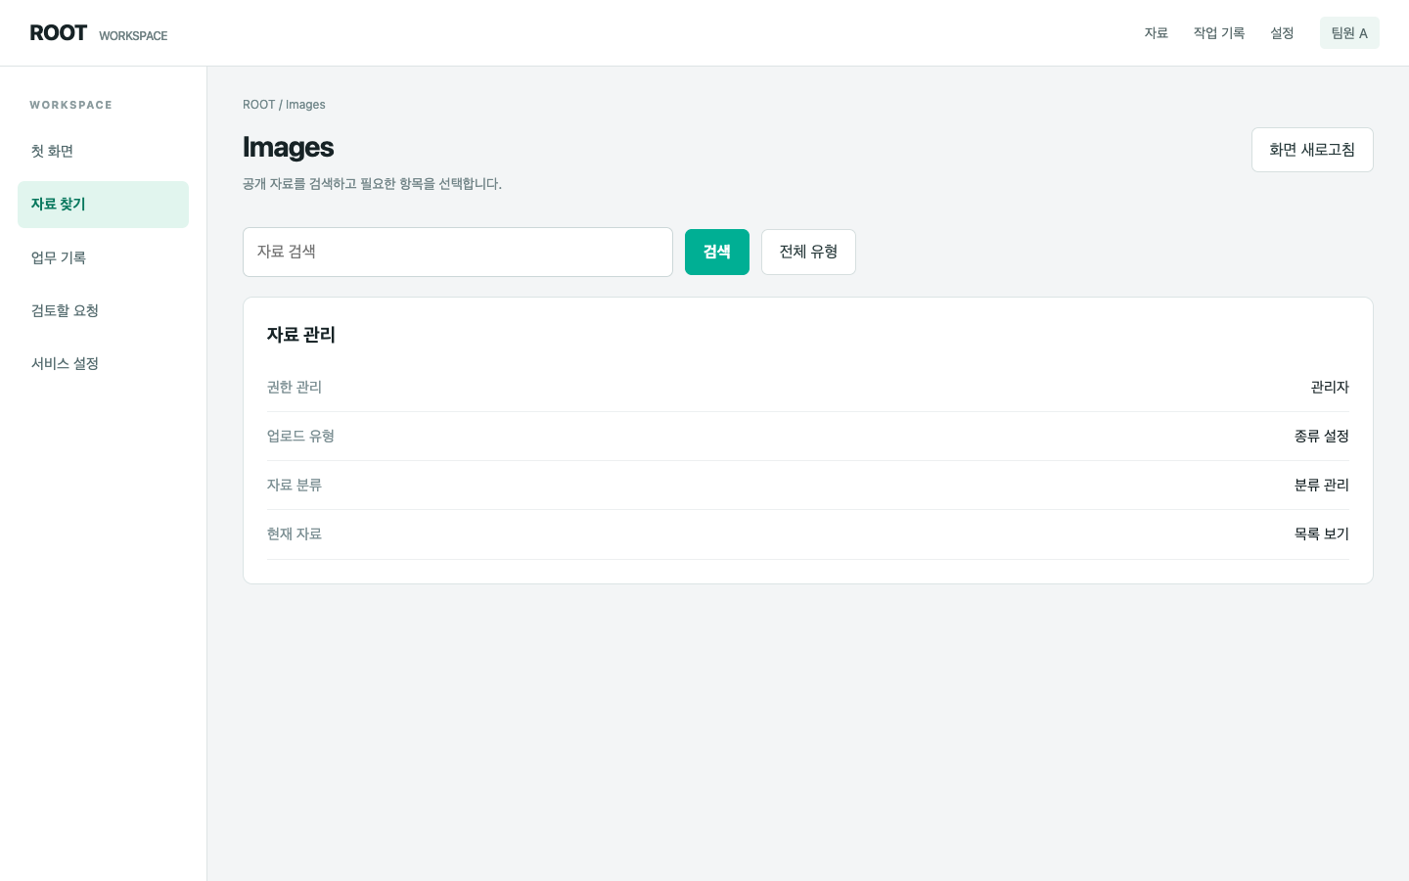This screenshot has width=1409, height=881.
Task: Focus the 자료 검색 search field
Action: 458,252
